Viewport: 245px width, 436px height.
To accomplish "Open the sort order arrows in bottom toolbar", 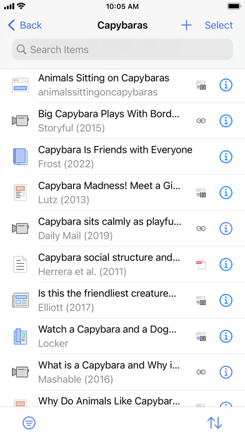I will coord(214,423).
